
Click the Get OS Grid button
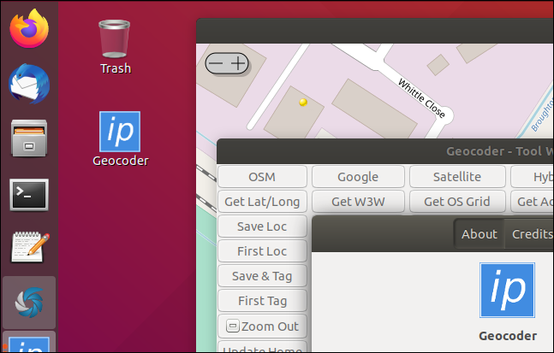[x=457, y=202]
